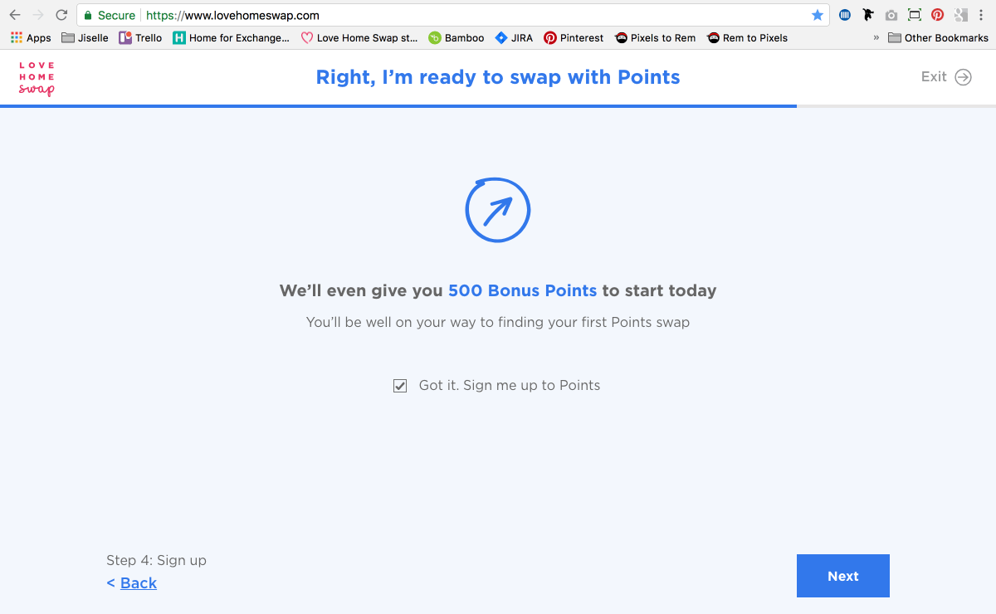This screenshot has height=614, width=996.
Task: Click the blue Next button
Action: (843, 576)
